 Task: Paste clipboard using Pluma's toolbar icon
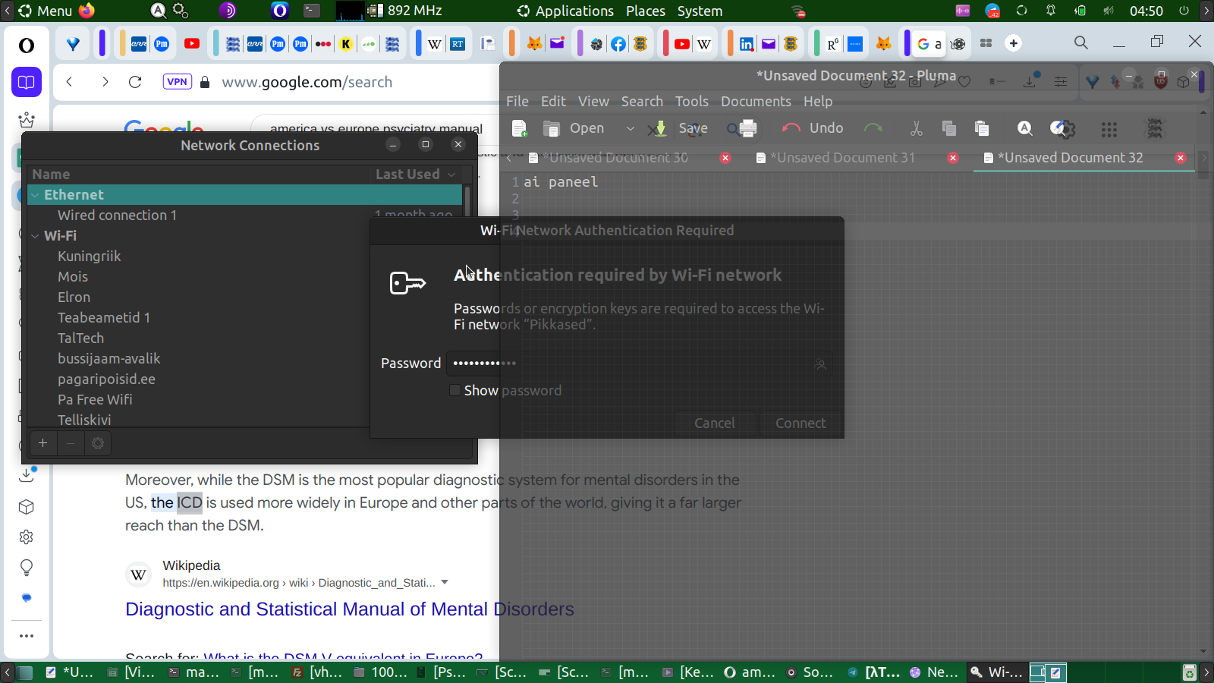click(x=982, y=129)
